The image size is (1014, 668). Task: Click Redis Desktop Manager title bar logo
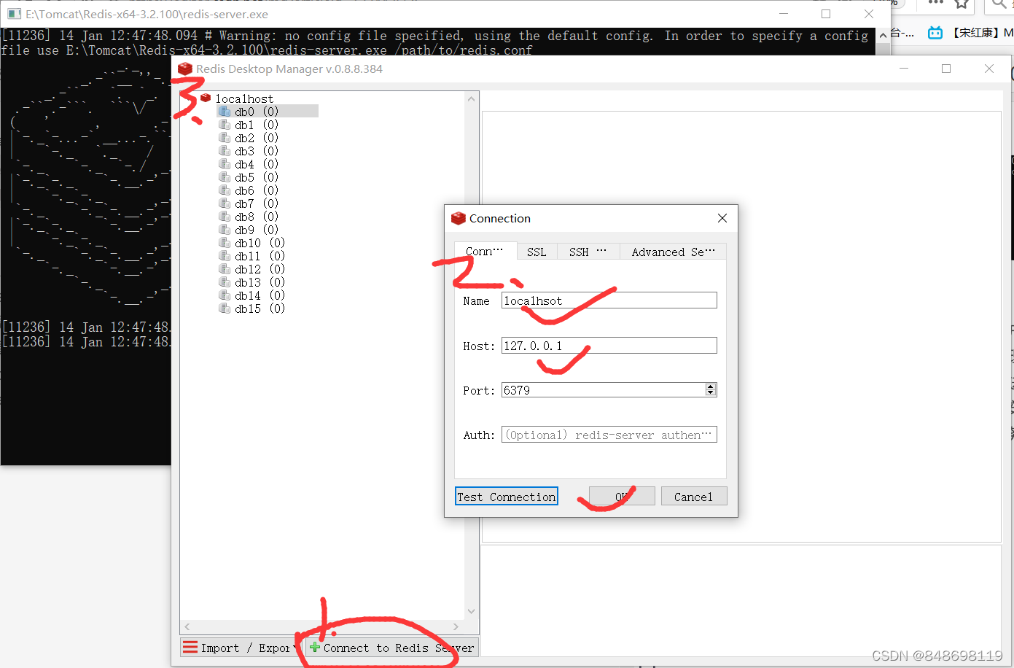[x=185, y=69]
